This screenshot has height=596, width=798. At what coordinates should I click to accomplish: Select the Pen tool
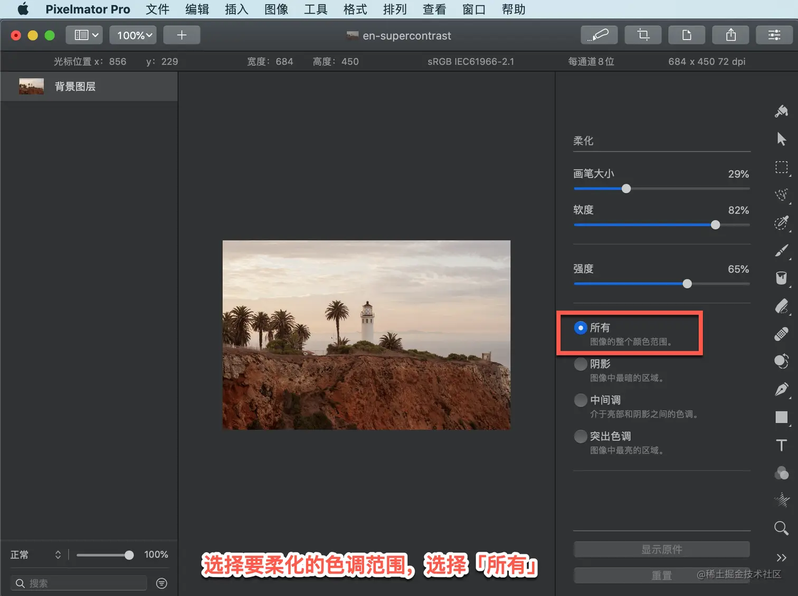point(782,390)
